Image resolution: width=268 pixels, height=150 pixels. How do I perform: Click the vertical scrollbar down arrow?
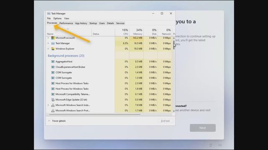(x=174, y=111)
